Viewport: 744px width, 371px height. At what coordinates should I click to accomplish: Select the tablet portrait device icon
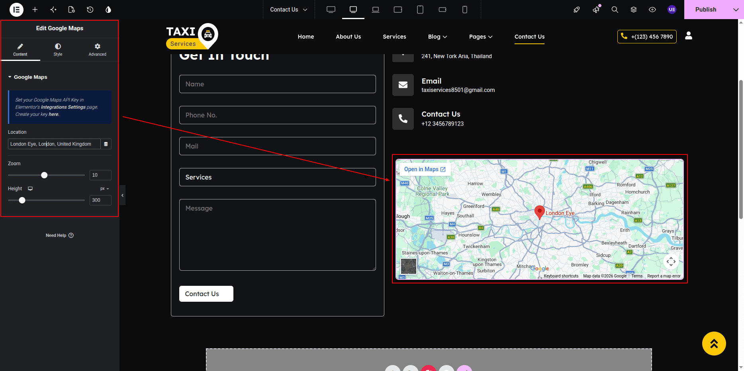tap(420, 10)
